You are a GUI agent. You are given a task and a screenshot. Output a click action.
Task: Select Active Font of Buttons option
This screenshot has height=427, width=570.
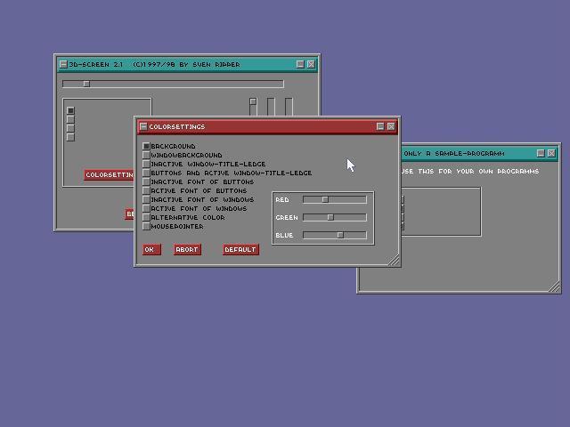tap(147, 190)
